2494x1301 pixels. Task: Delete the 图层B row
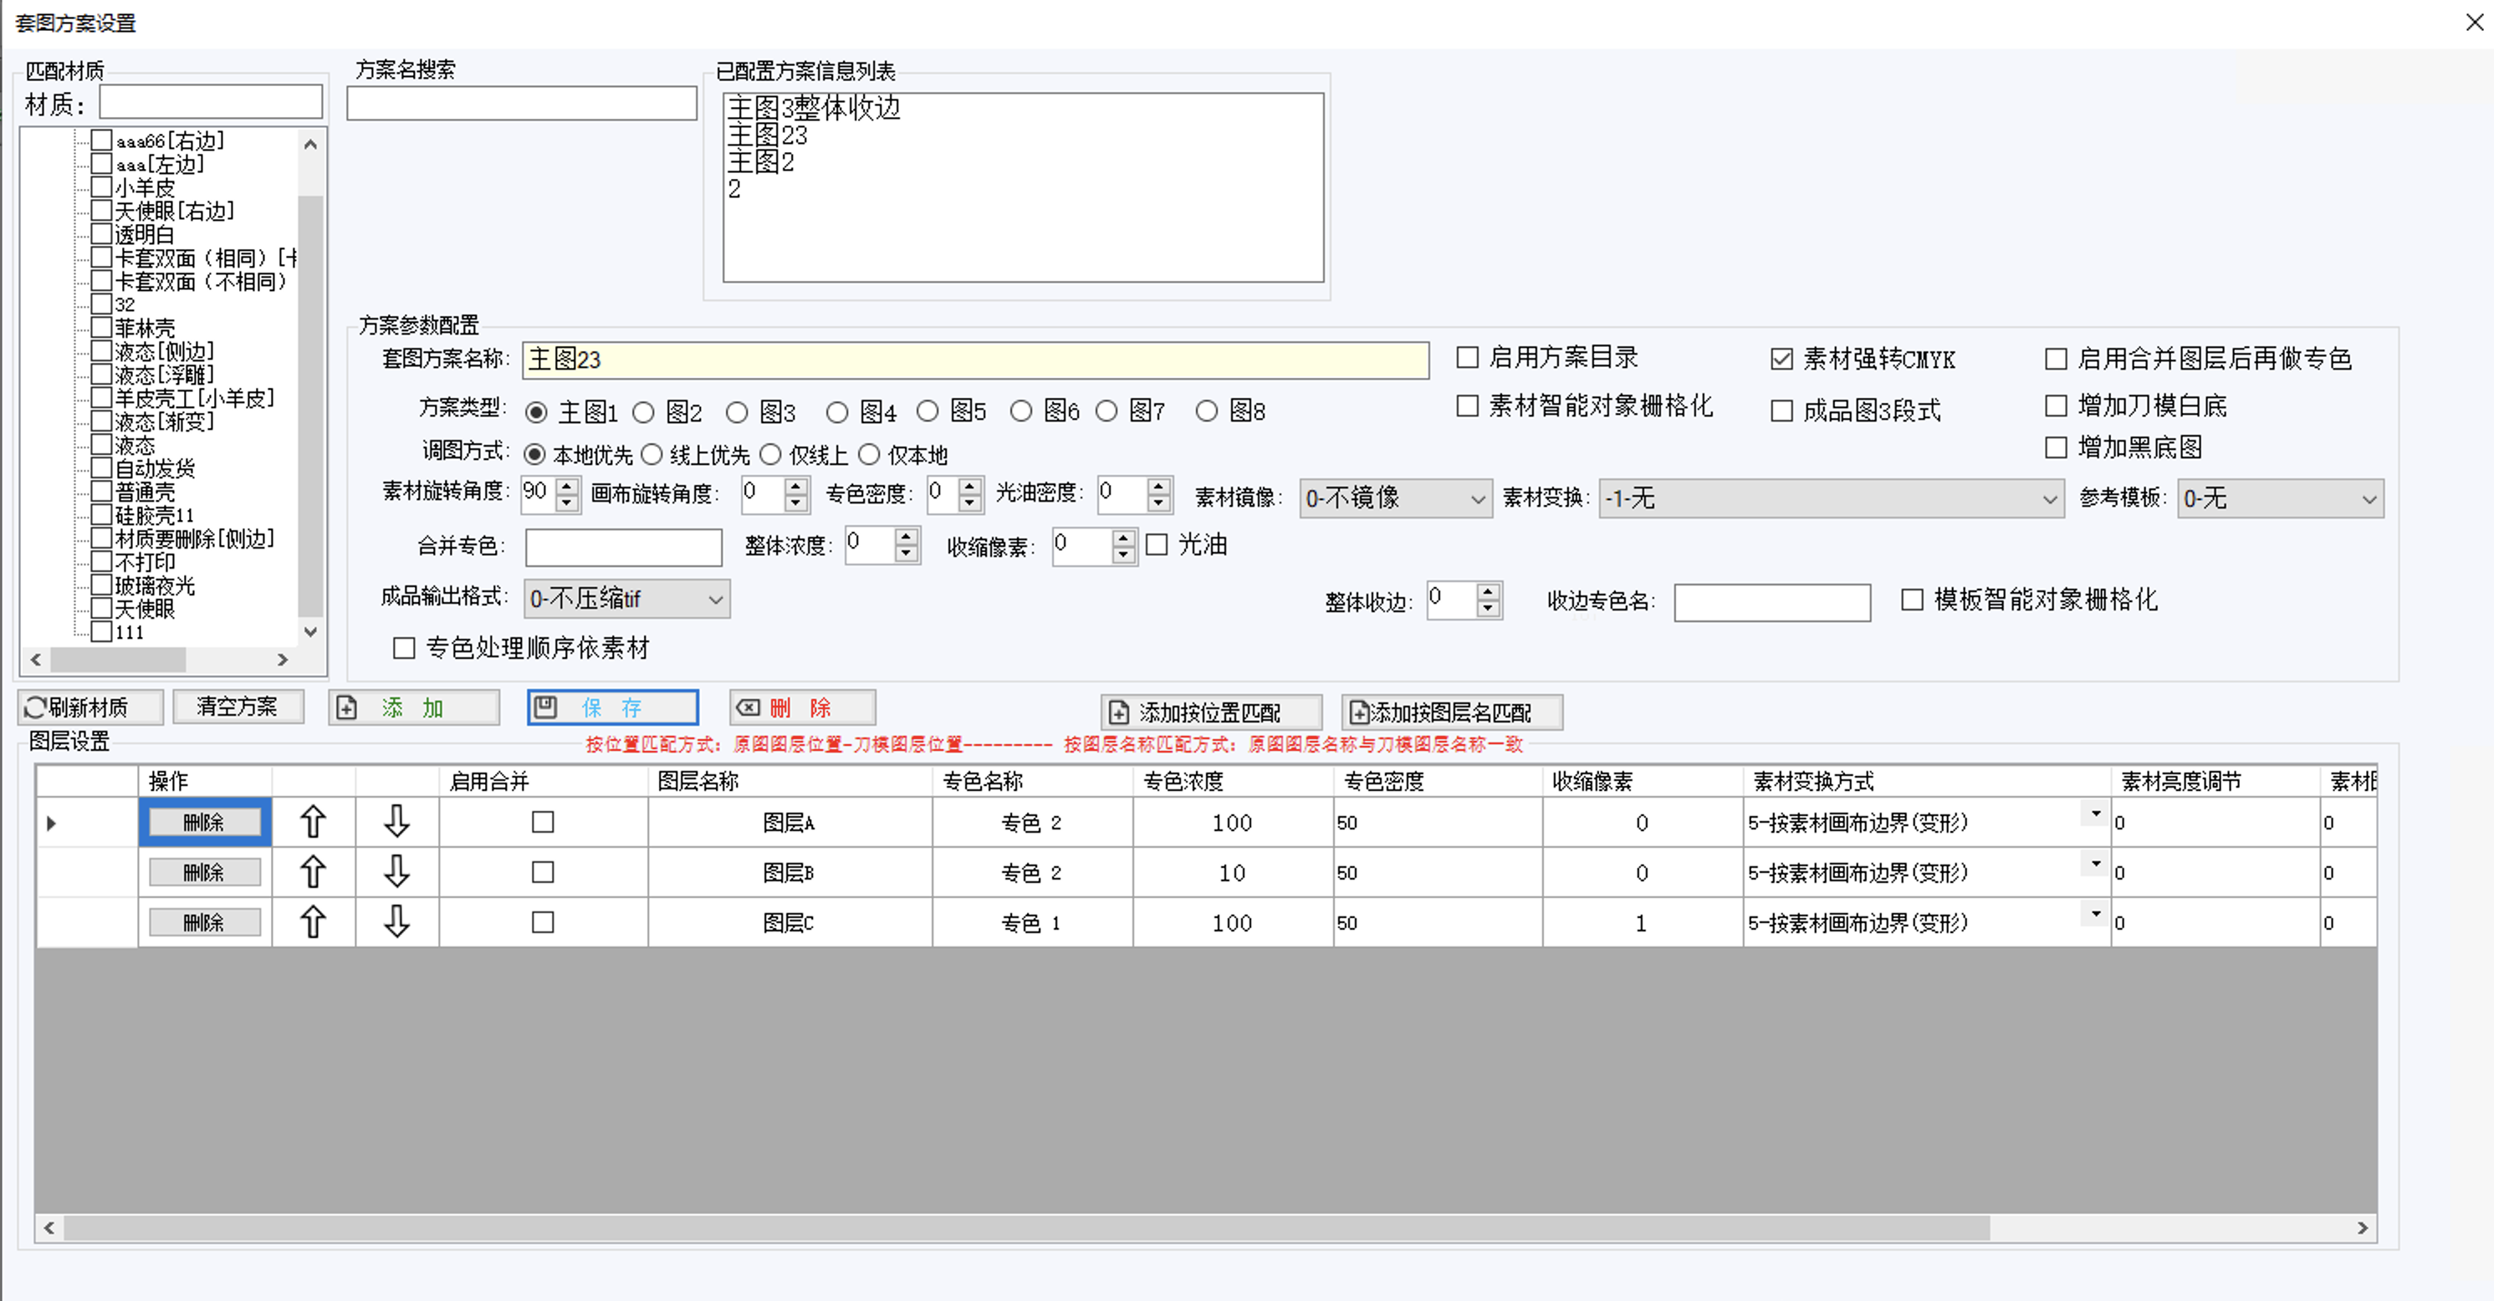[204, 872]
